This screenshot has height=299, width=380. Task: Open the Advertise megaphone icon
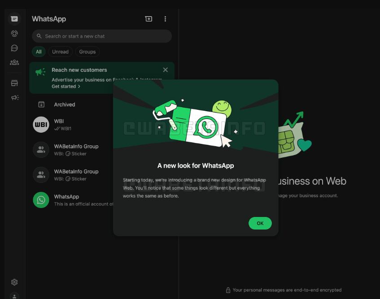click(x=14, y=97)
